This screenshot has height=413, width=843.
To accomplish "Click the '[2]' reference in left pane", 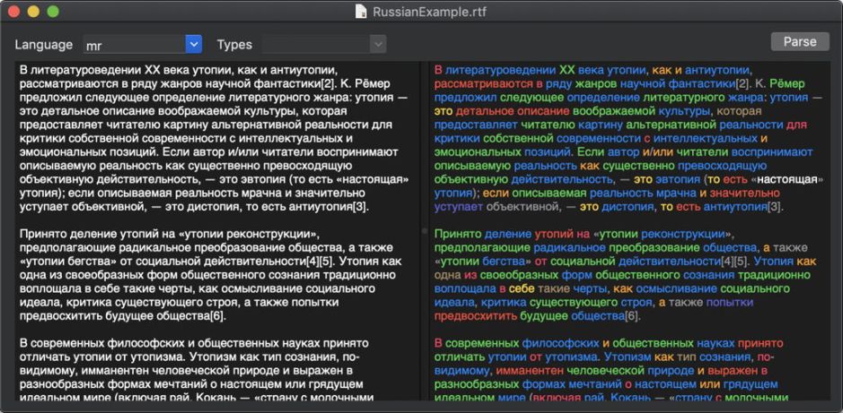I will tap(328, 83).
